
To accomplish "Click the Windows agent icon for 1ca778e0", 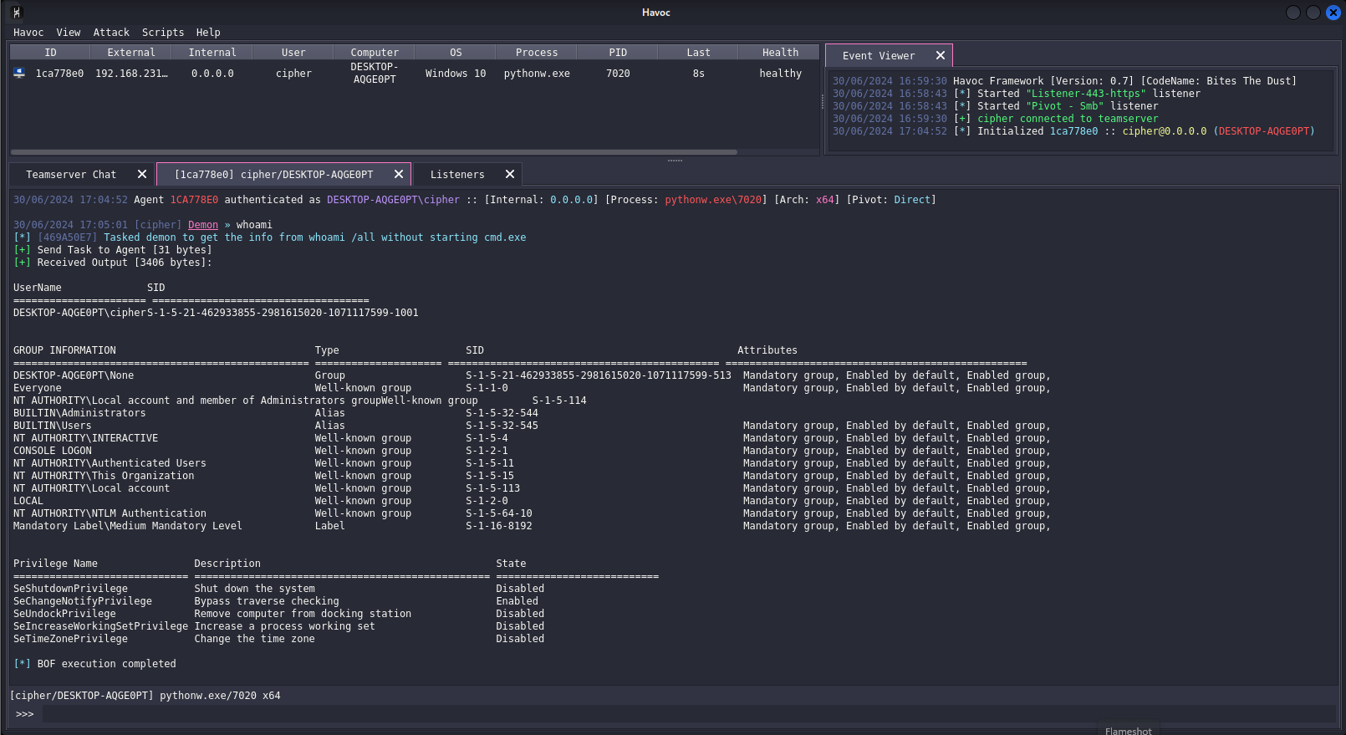I will [19, 73].
